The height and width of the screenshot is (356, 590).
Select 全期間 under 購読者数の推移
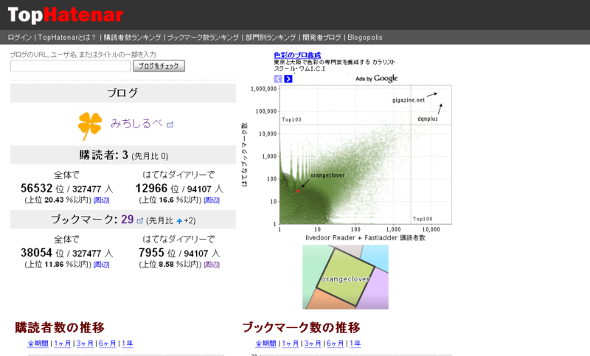pos(38,343)
